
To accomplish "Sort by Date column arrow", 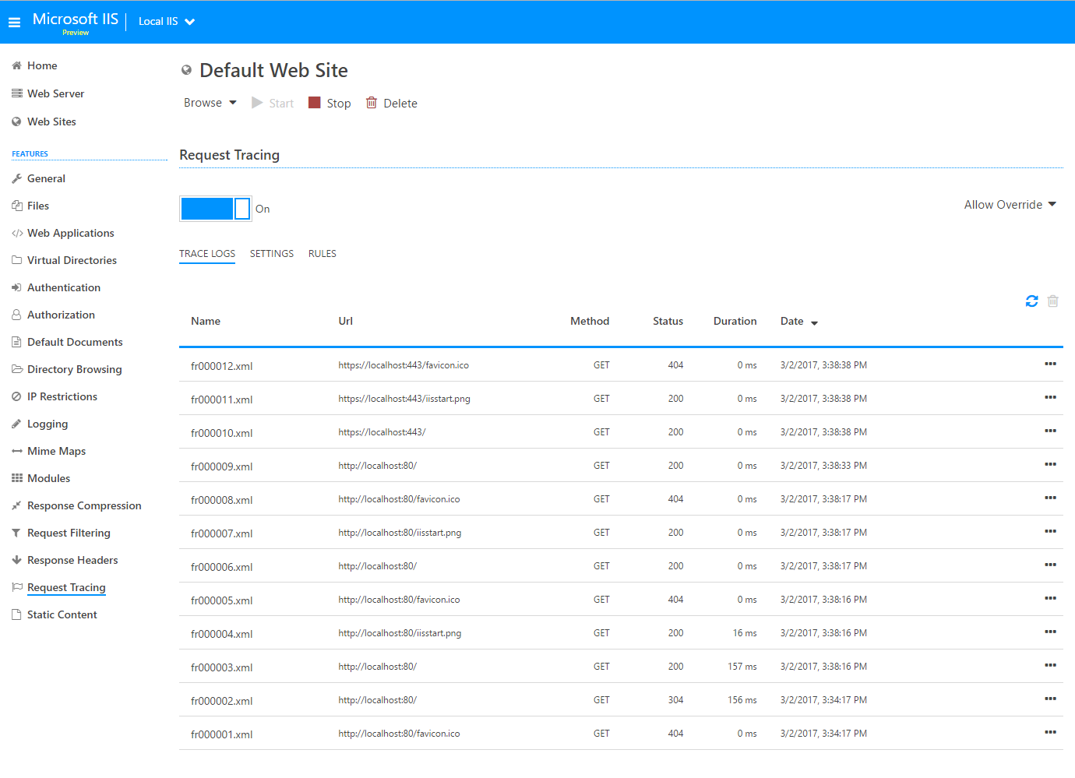I will [814, 322].
